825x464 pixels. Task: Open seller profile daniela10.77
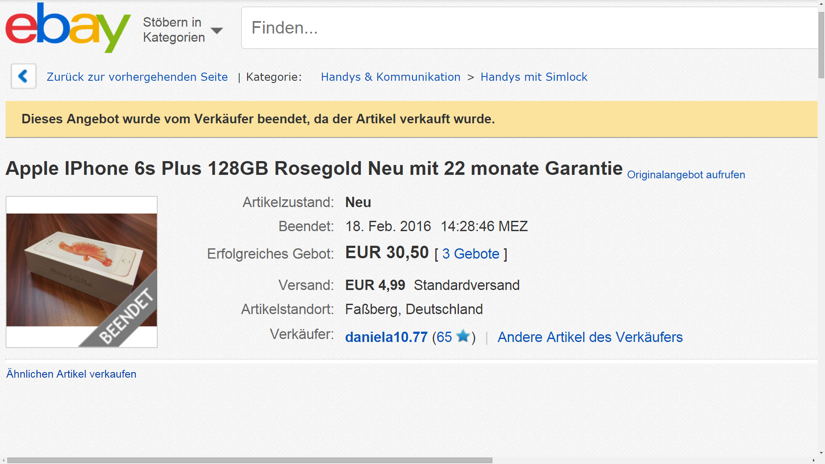coord(386,337)
